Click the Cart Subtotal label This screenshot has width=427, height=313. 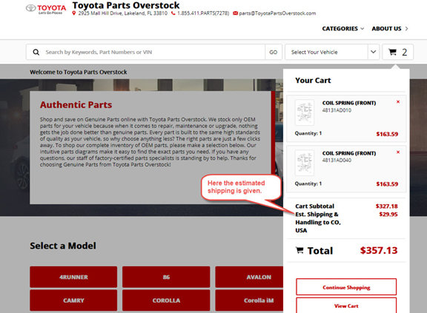click(314, 206)
